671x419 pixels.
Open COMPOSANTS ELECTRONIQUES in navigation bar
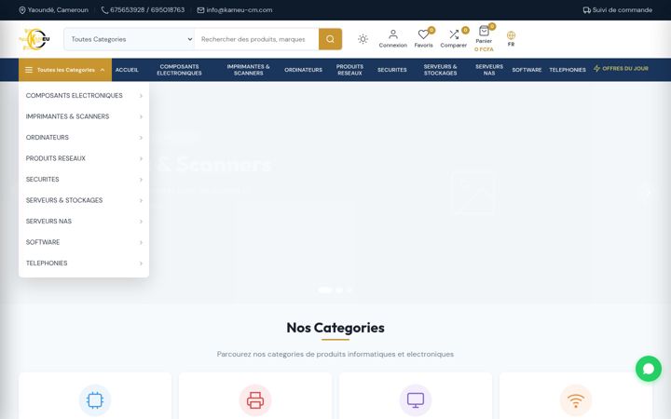point(179,70)
